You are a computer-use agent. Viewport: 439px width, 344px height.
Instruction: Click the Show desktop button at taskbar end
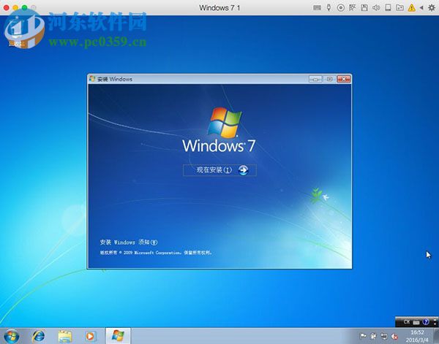click(x=437, y=336)
